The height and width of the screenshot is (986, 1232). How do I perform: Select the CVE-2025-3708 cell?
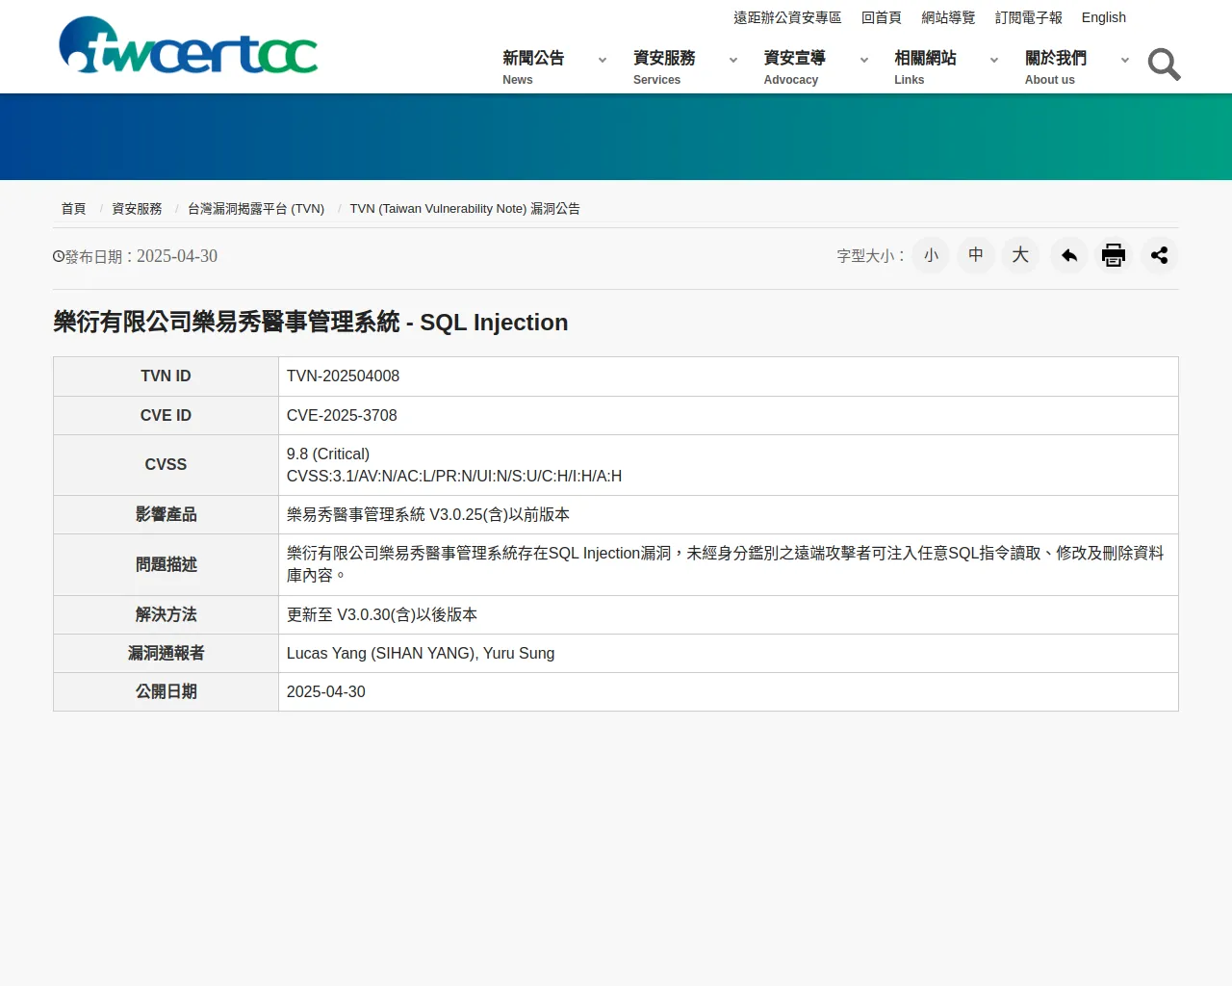[728, 415]
